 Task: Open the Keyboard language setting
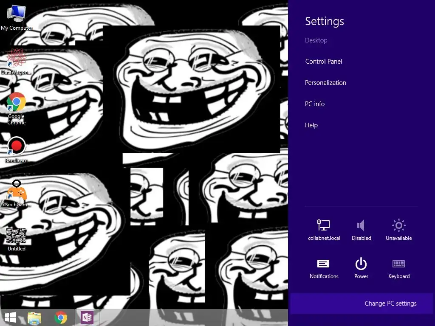tap(398, 268)
